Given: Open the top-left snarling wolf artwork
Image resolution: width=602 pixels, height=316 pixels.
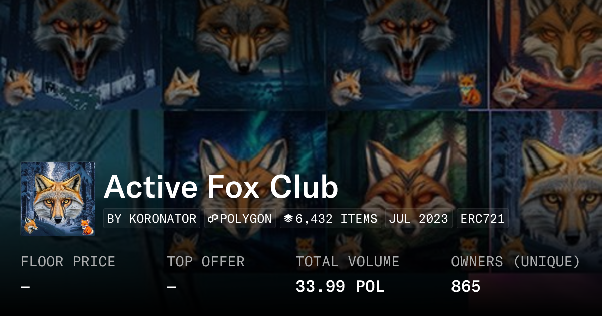Looking at the screenshot, I should (x=80, y=54).
